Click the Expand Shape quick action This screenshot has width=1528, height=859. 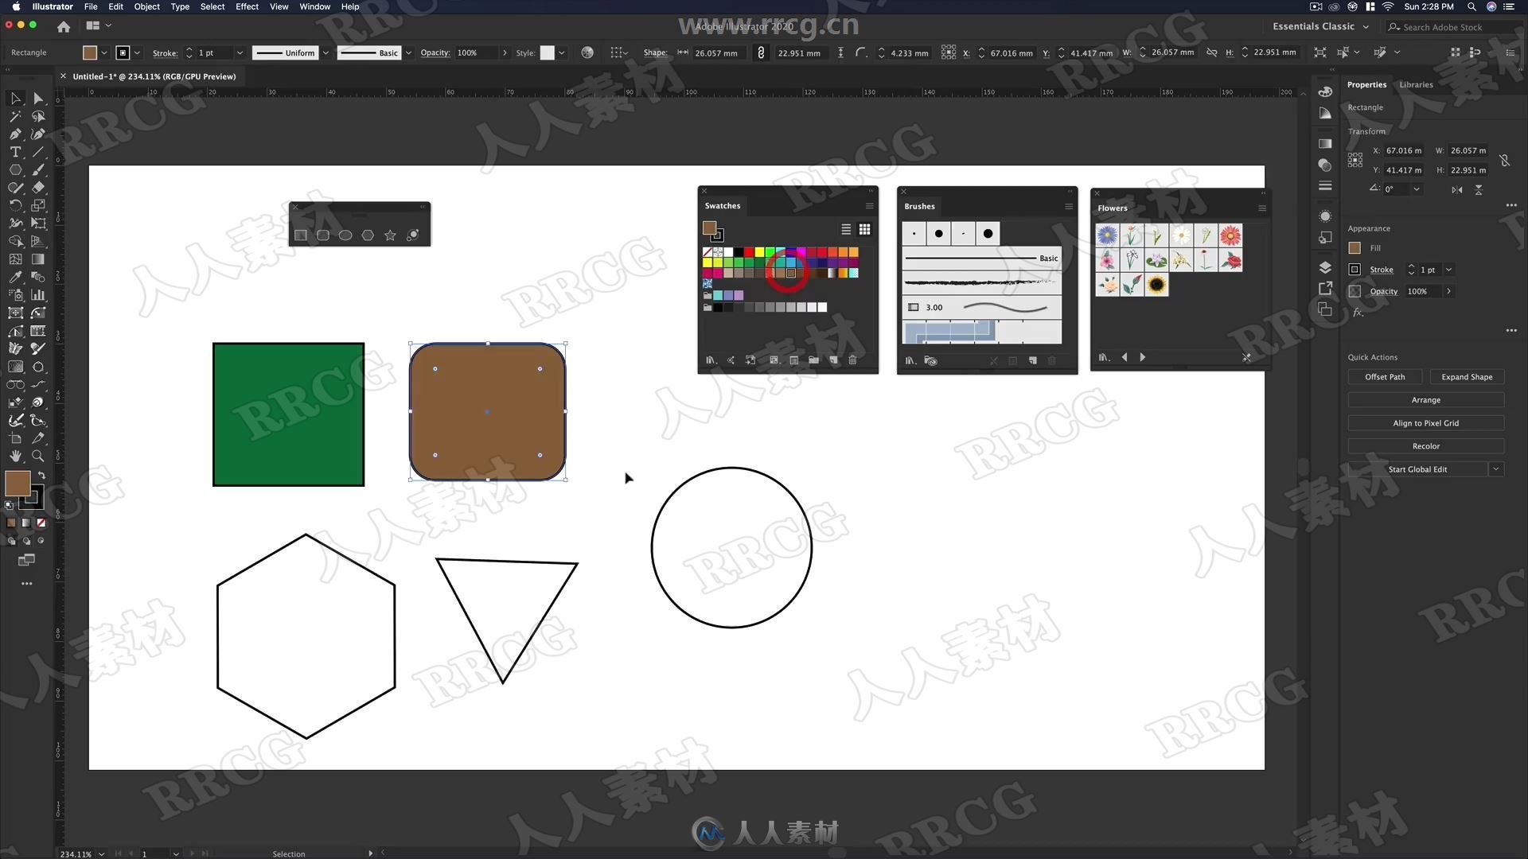pos(1466,376)
